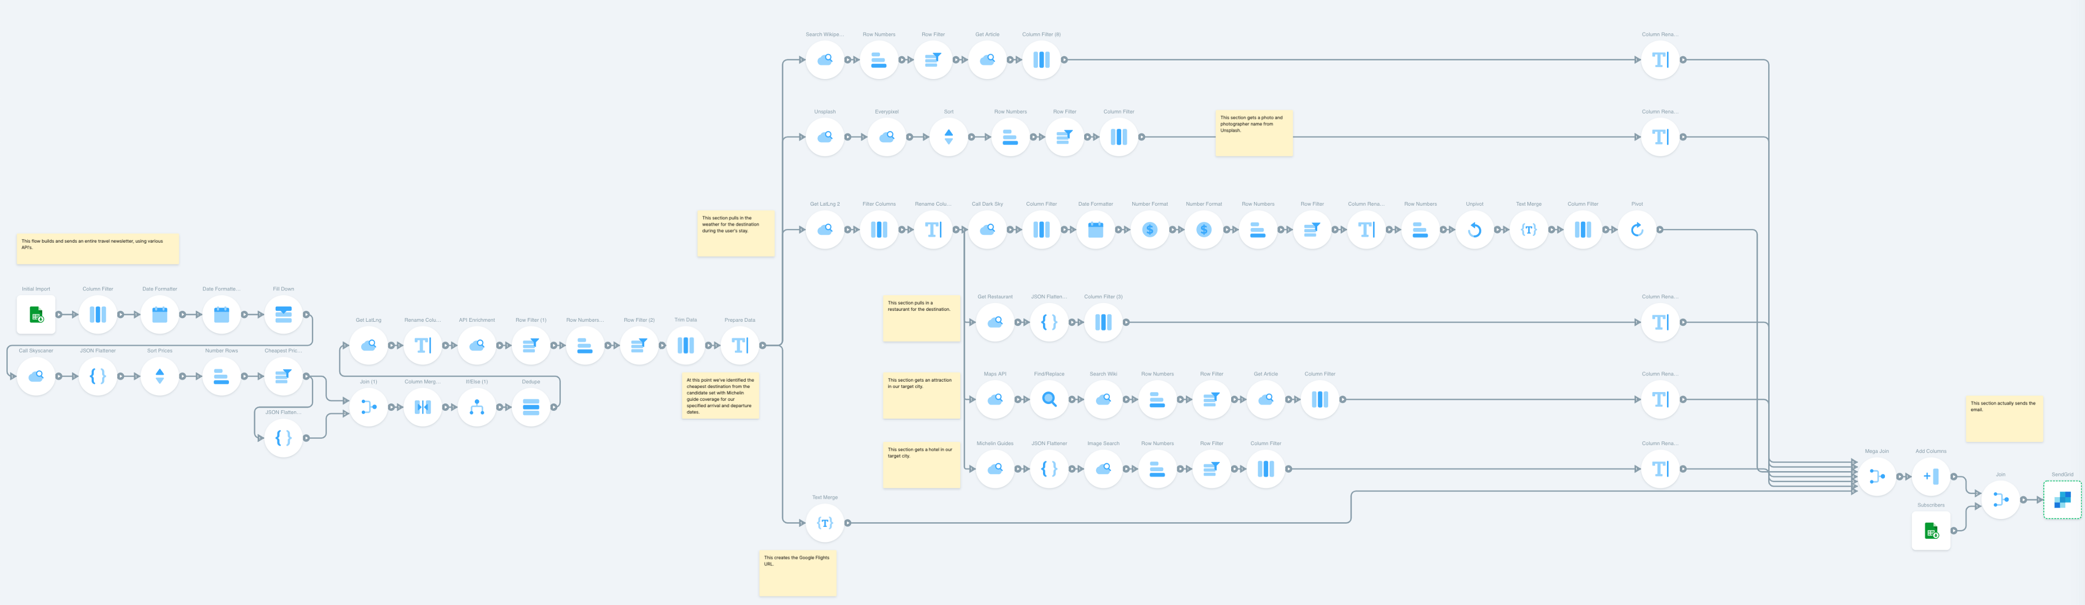Select the Row Filter (1) node
The width and height of the screenshot is (2085, 605).
(531, 345)
